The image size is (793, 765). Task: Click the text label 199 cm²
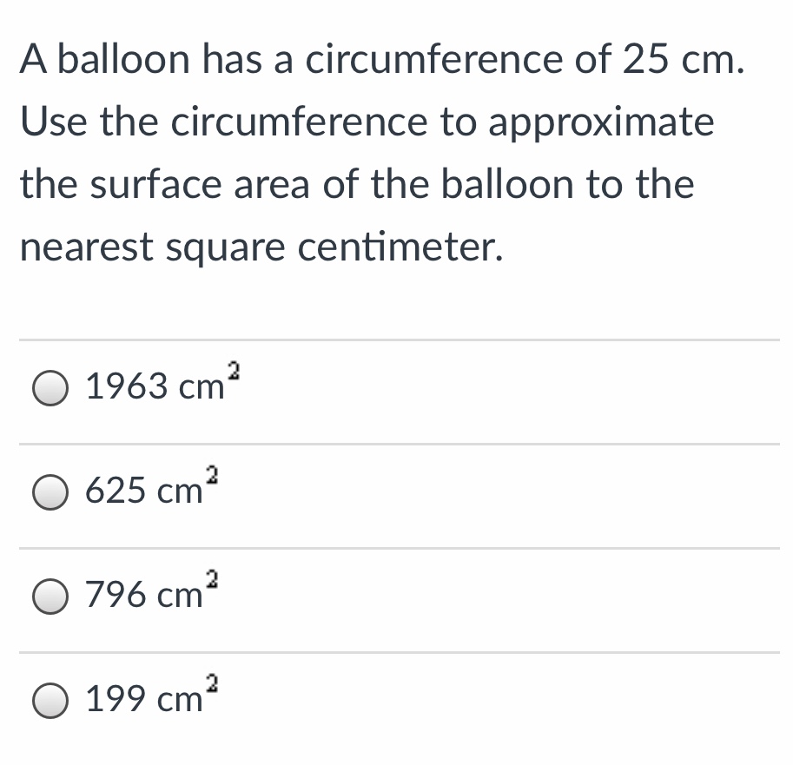[x=146, y=697]
